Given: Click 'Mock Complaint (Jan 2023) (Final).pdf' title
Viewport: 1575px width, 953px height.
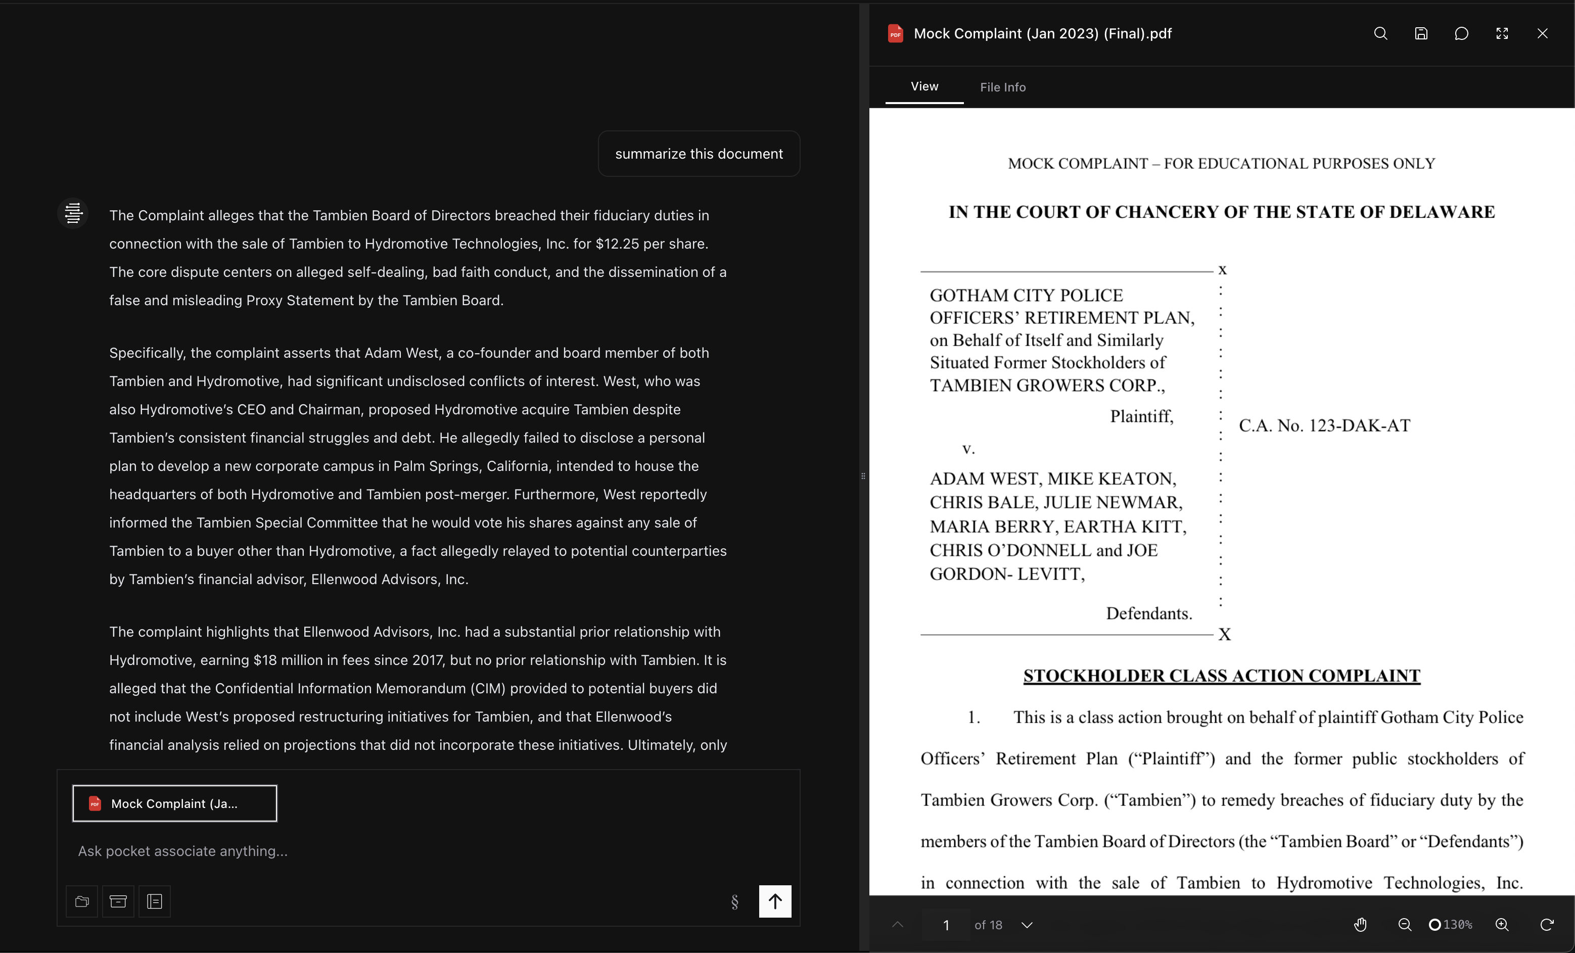Looking at the screenshot, I should click(x=1043, y=33).
